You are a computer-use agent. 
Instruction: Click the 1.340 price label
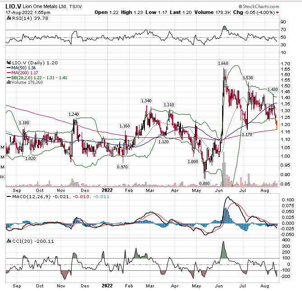(146, 101)
